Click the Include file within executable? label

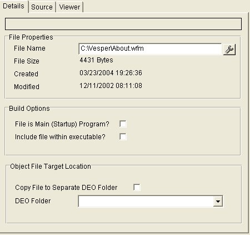point(60,137)
